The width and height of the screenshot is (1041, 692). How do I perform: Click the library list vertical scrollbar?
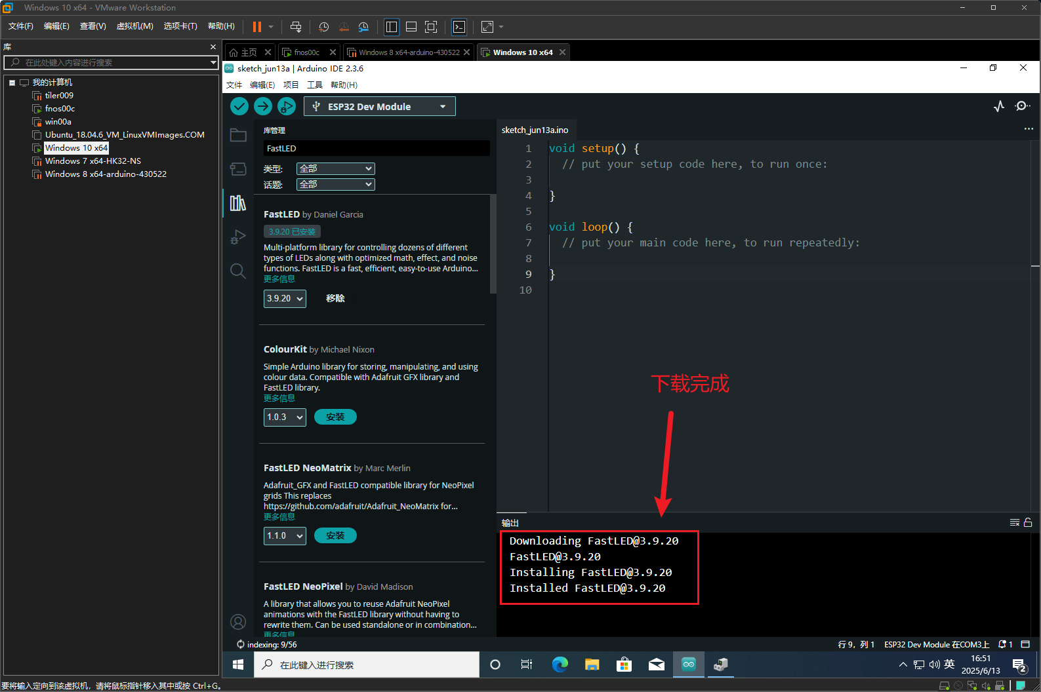(493, 244)
